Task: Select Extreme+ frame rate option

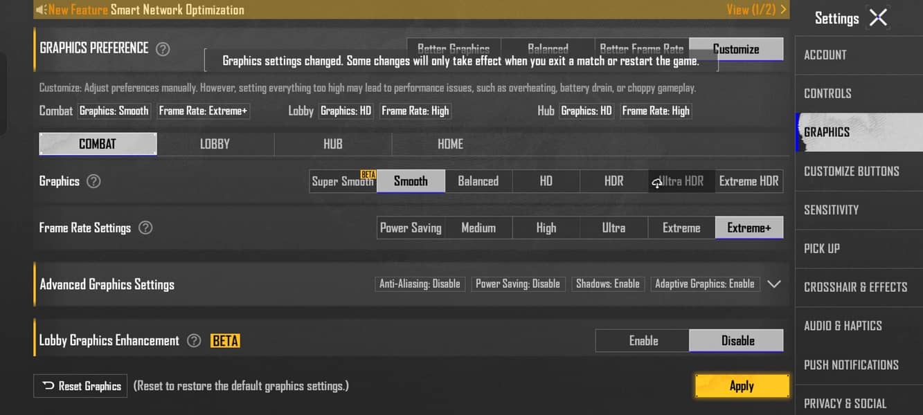Action: (749, 228)
